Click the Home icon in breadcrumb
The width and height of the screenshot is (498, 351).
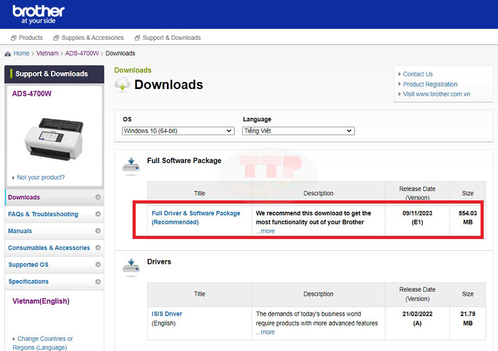click(7, 54)
